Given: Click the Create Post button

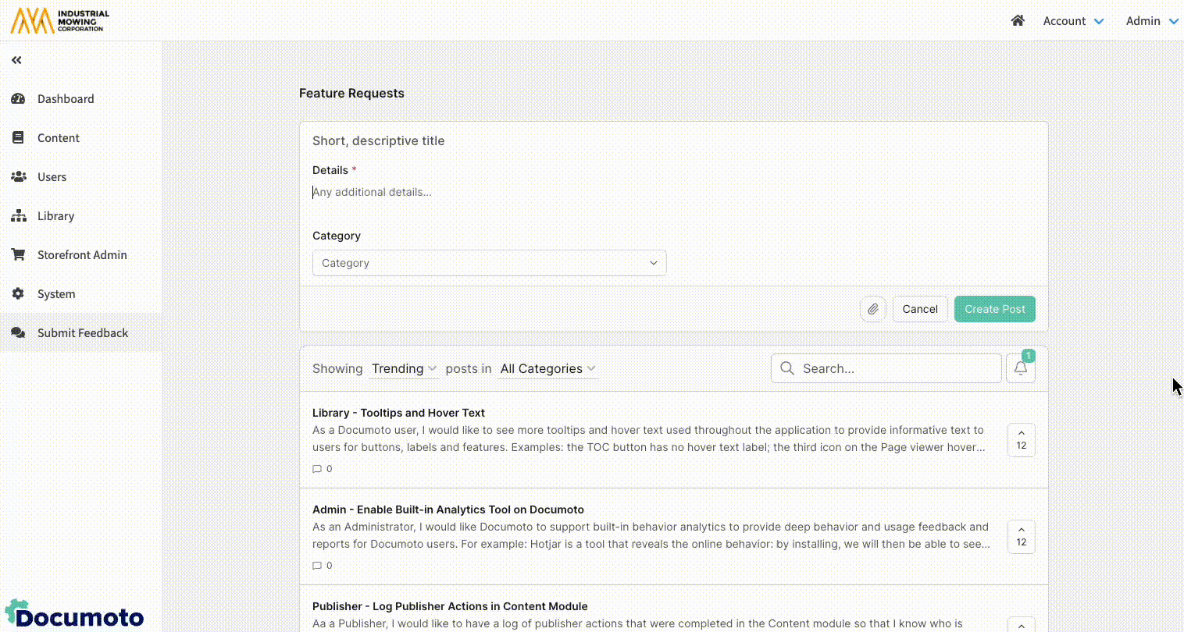Looking at the screenshot, I should pyautogui.click(x=994, y=309).
